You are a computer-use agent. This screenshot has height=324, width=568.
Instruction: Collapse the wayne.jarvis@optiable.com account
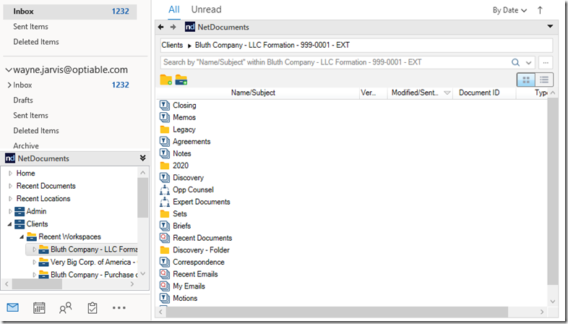[x=9, y=70]
